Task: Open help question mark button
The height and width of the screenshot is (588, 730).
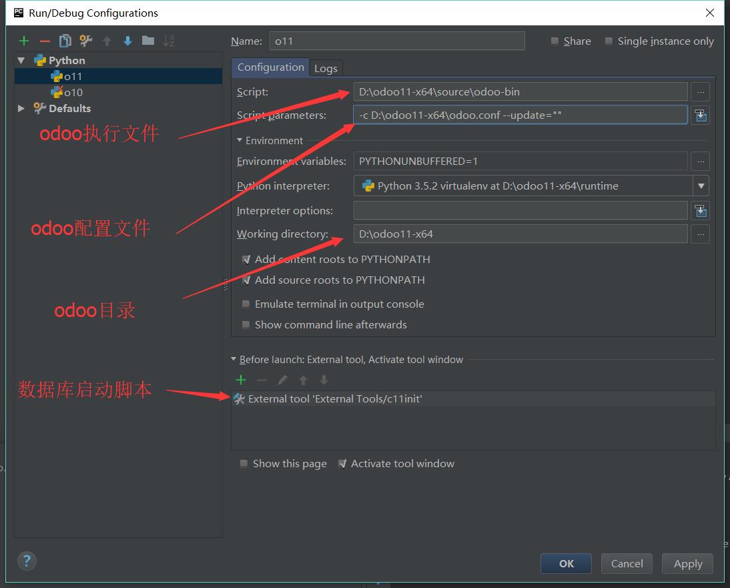Action: click(x=27, y=561)
